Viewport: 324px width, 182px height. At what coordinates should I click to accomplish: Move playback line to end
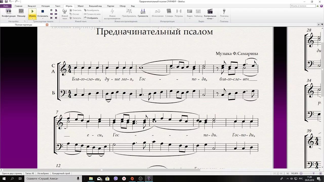(x=56, y=18)
